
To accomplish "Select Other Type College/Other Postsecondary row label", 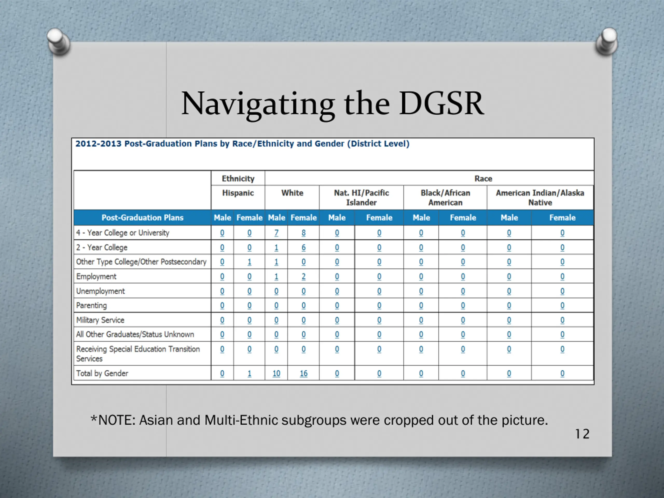I will point(141,262).
